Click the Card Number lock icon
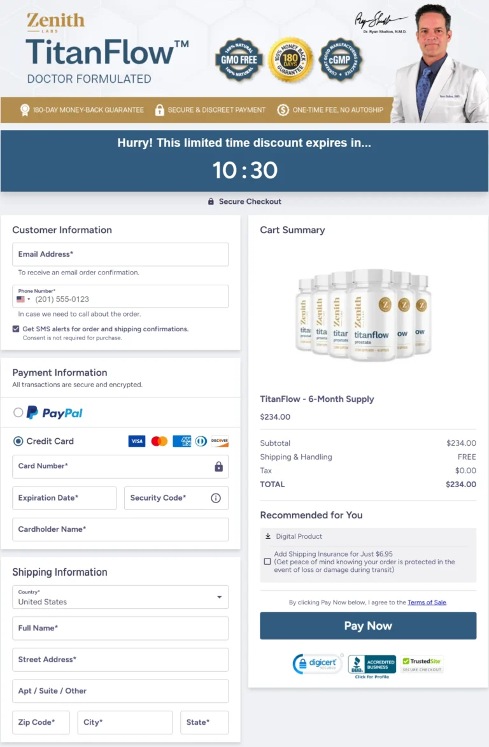Image resolution: width=489 pixels, height=747 pixels. click(x=218, y=467)
